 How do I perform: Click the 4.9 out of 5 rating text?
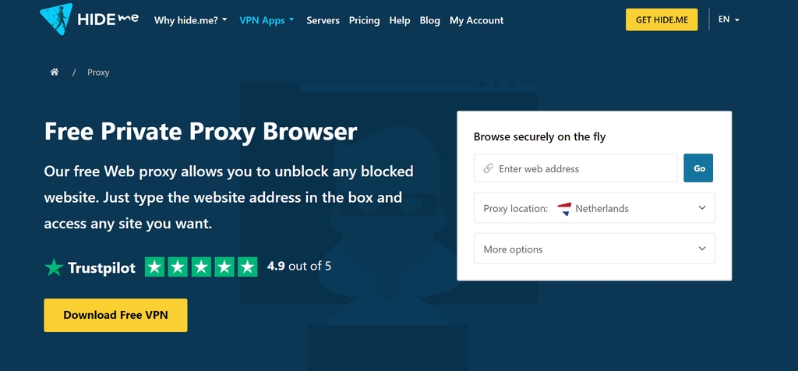pos(299,266)
